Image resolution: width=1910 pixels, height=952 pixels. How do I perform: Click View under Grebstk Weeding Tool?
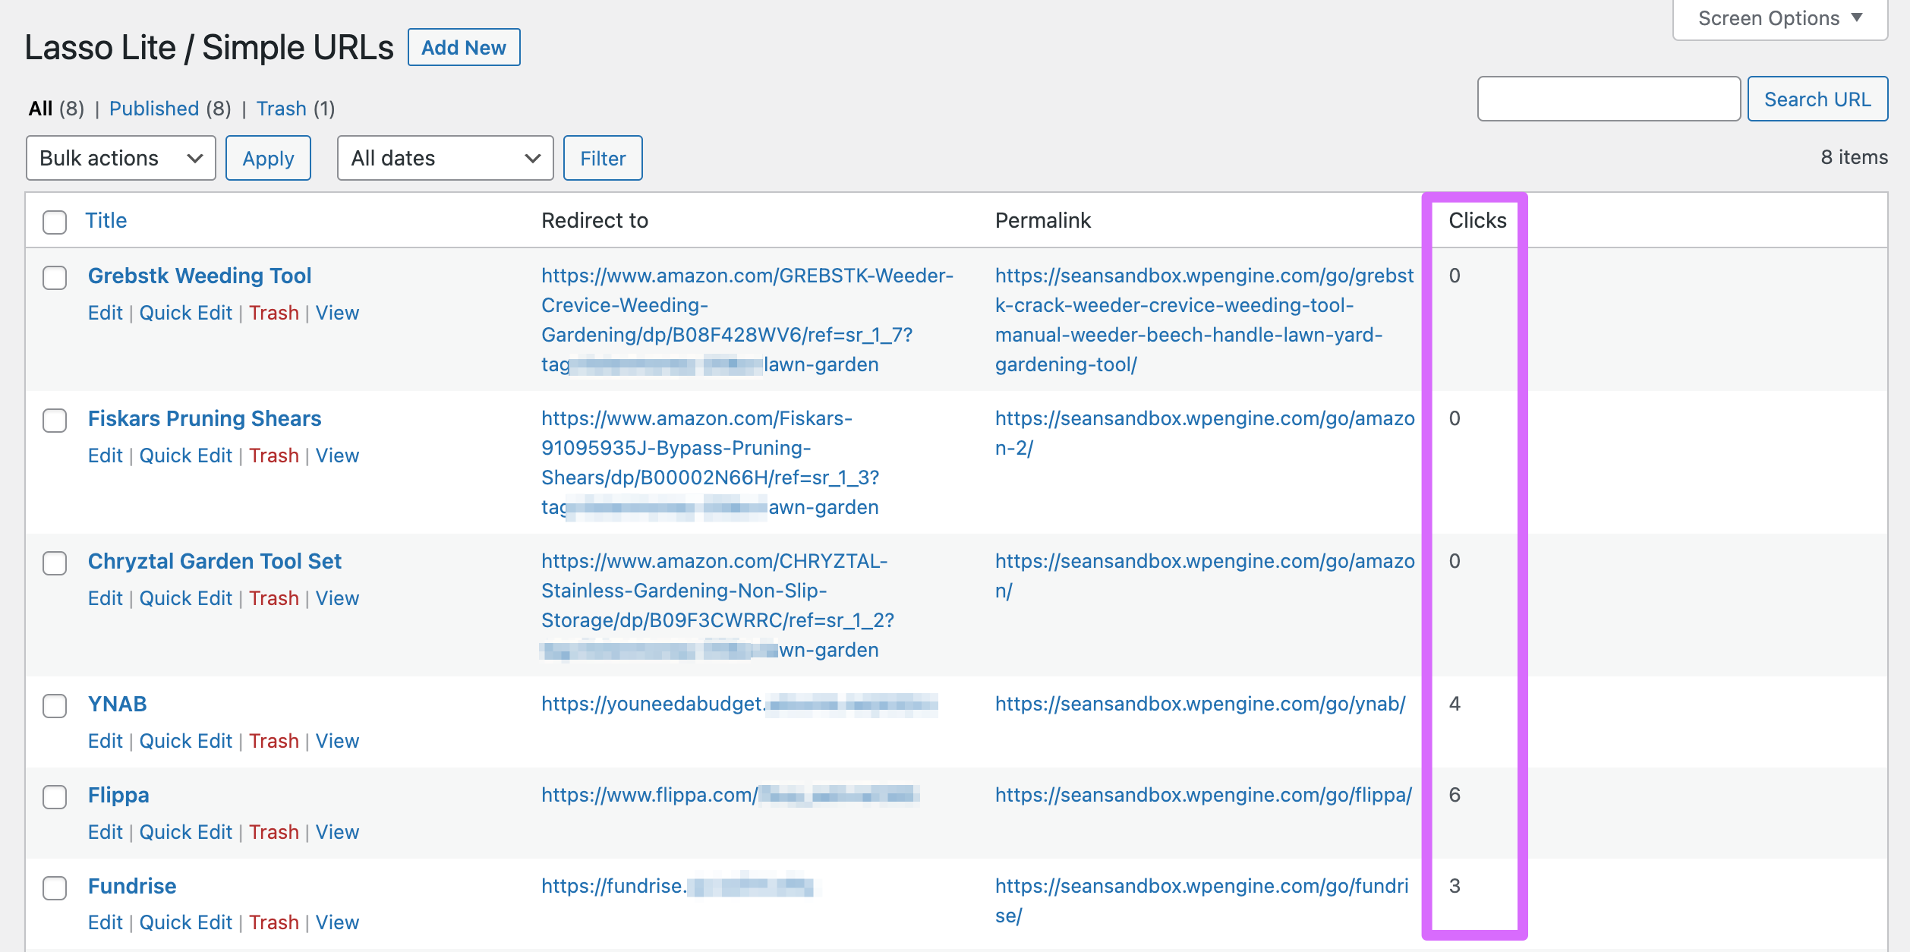[x=337, y=313]
